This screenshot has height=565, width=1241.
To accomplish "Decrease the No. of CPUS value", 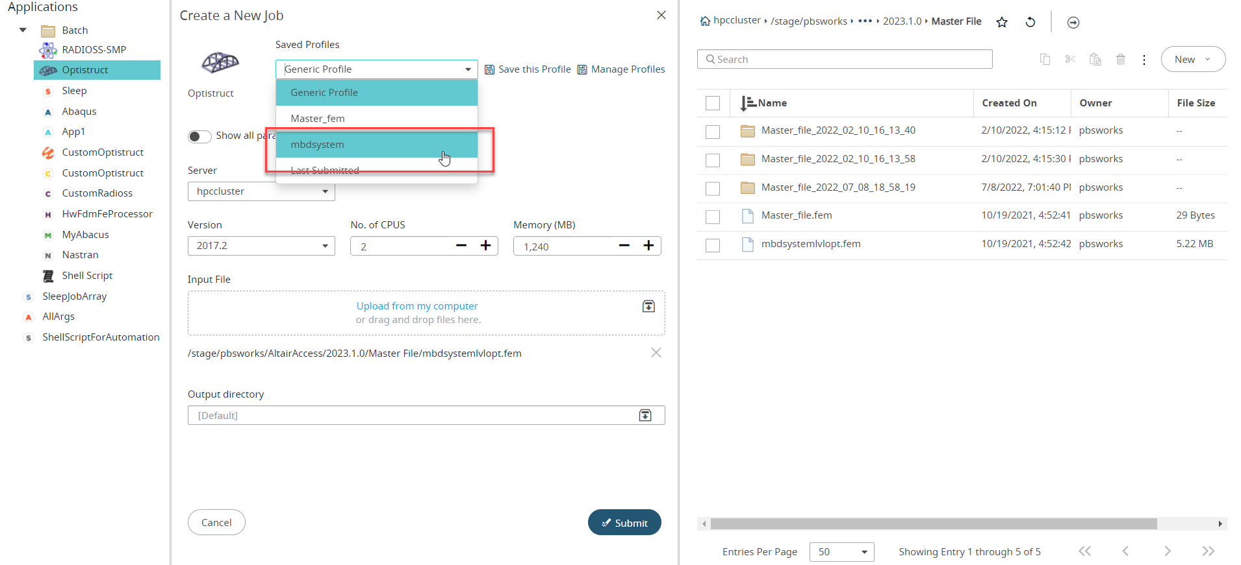I will (461, 245).
